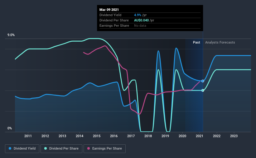
Task: Click the Mar 09 2021 tooltip date header
Action: tap(109, 10)
